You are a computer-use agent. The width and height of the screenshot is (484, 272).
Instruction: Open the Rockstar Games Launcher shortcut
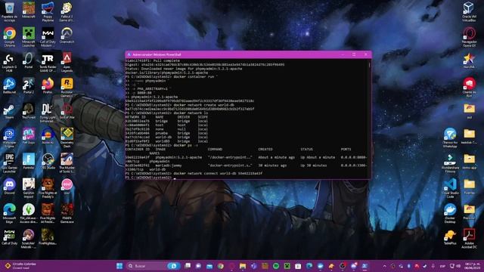[67, 88]
